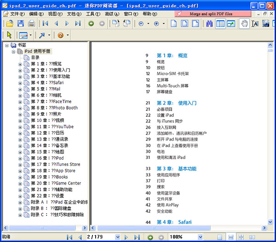The width and height of the screenshot is (276, 242).
Task: Click the green back-view button in the top toolbar
Action: click(91, 23)
